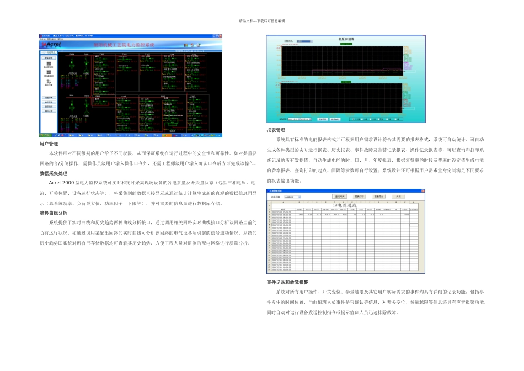Click the last icon in the monitoring header's three-icon group
The width and height of the screenshot is (524, 371).
199,45
